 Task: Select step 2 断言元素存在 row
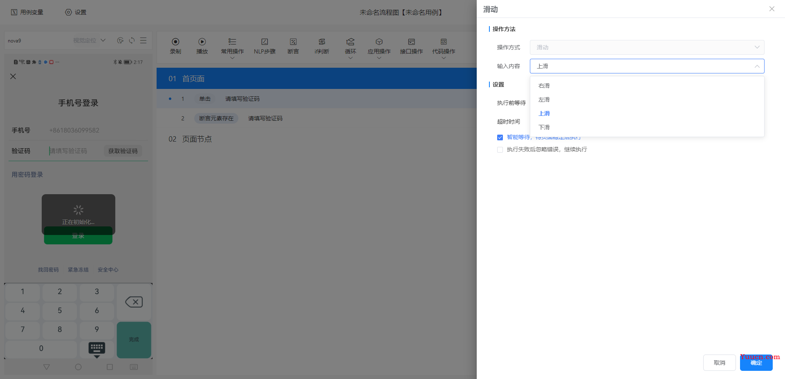(316, 118)
